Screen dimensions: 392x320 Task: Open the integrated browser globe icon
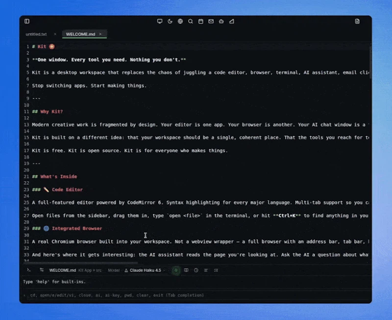[180, 21]
